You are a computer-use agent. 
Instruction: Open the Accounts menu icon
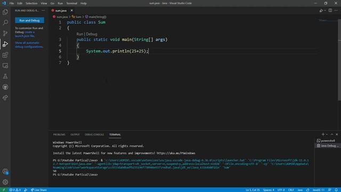point(5,172)
